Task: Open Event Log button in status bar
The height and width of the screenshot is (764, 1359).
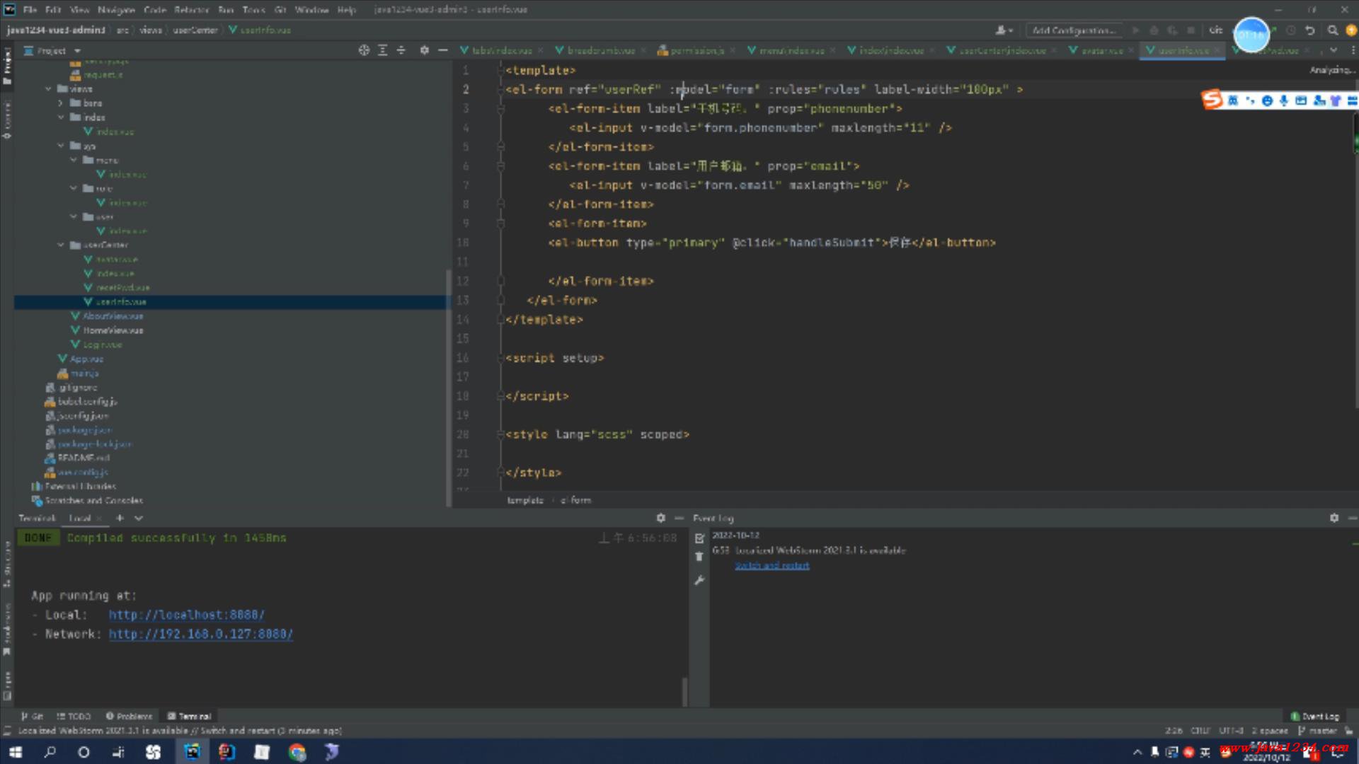Action: (x=1314, y=716)
